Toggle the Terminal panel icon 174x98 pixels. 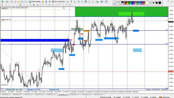pyautogui.click(x=22, y=2)
